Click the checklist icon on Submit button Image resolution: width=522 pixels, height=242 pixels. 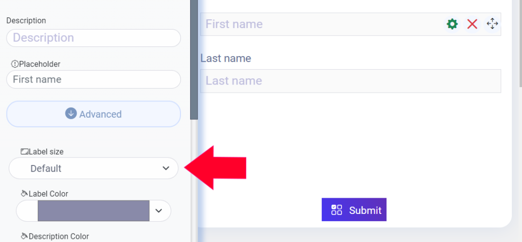pos(336,210)
